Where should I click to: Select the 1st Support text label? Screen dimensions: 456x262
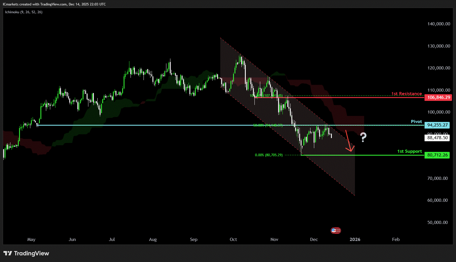click(x=409, y=151)
